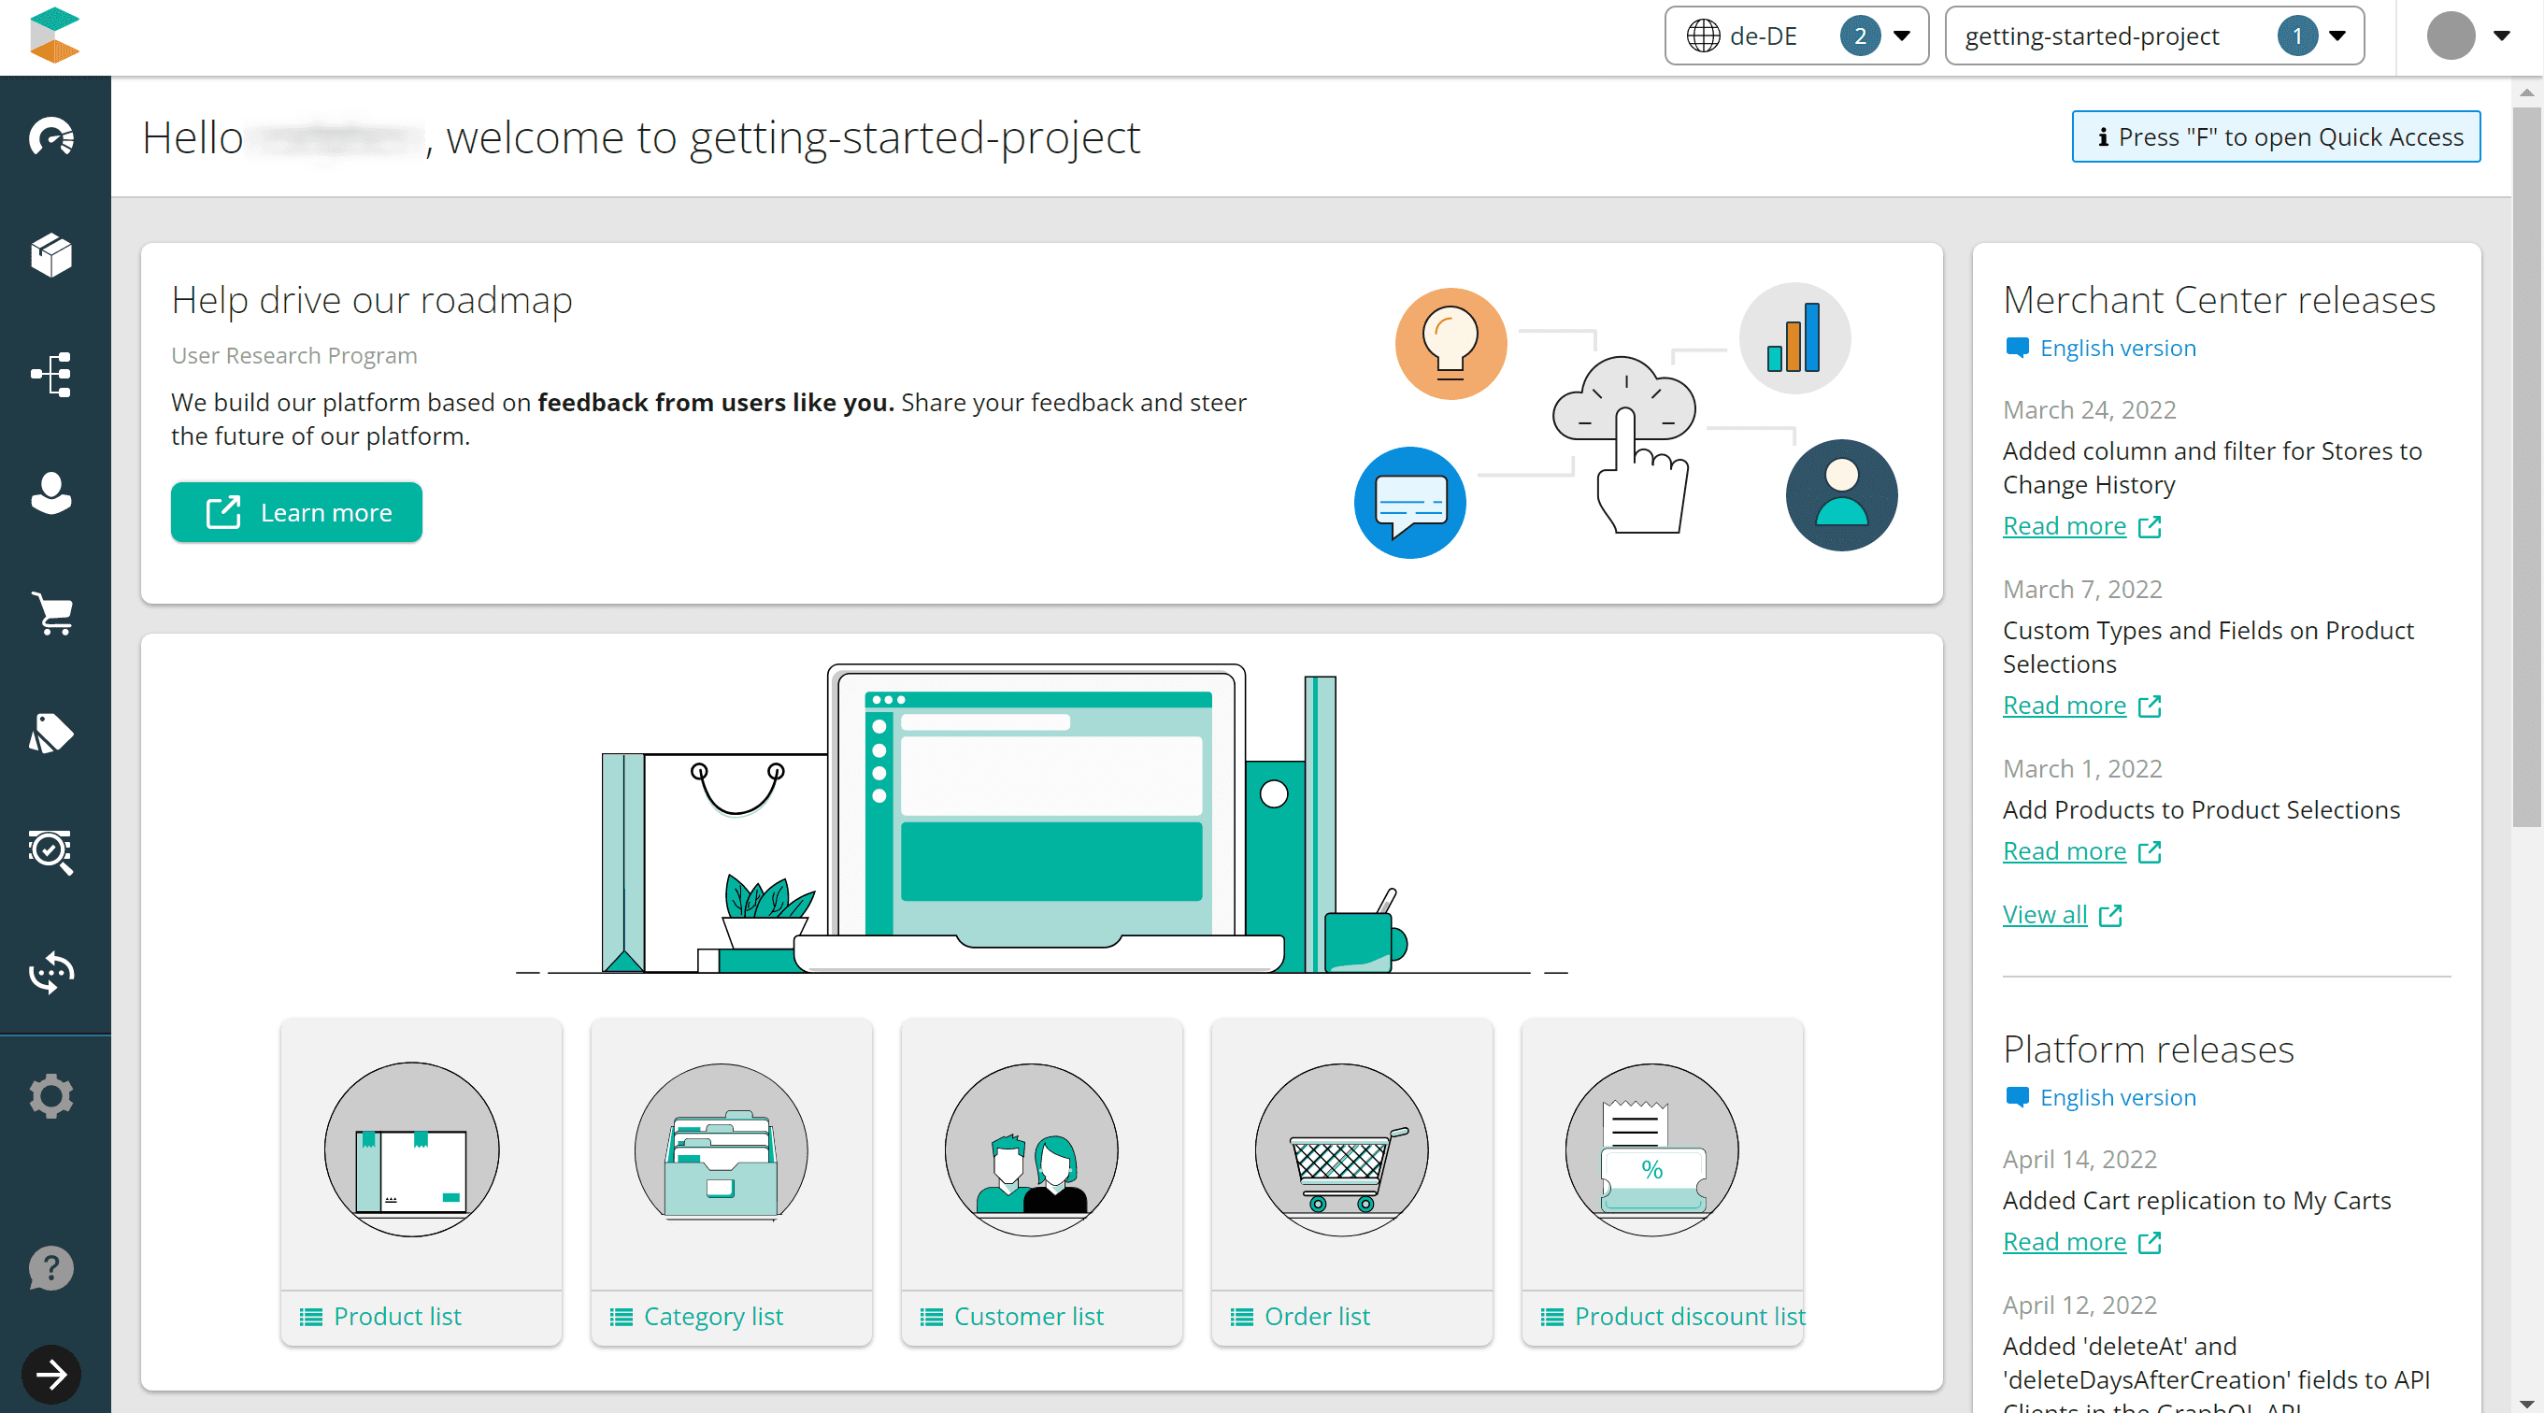Expand the sidebar with arrow button

tap(51, 1374)
